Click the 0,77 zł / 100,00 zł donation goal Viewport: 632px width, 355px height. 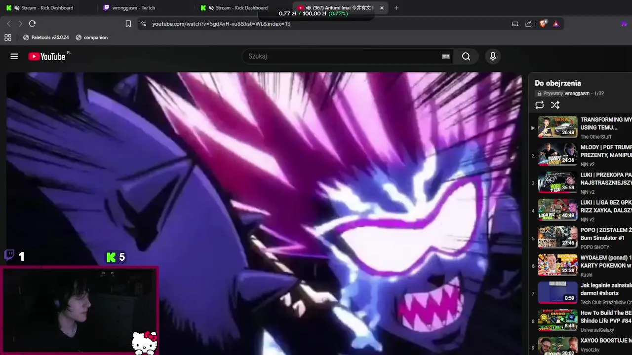314,14
